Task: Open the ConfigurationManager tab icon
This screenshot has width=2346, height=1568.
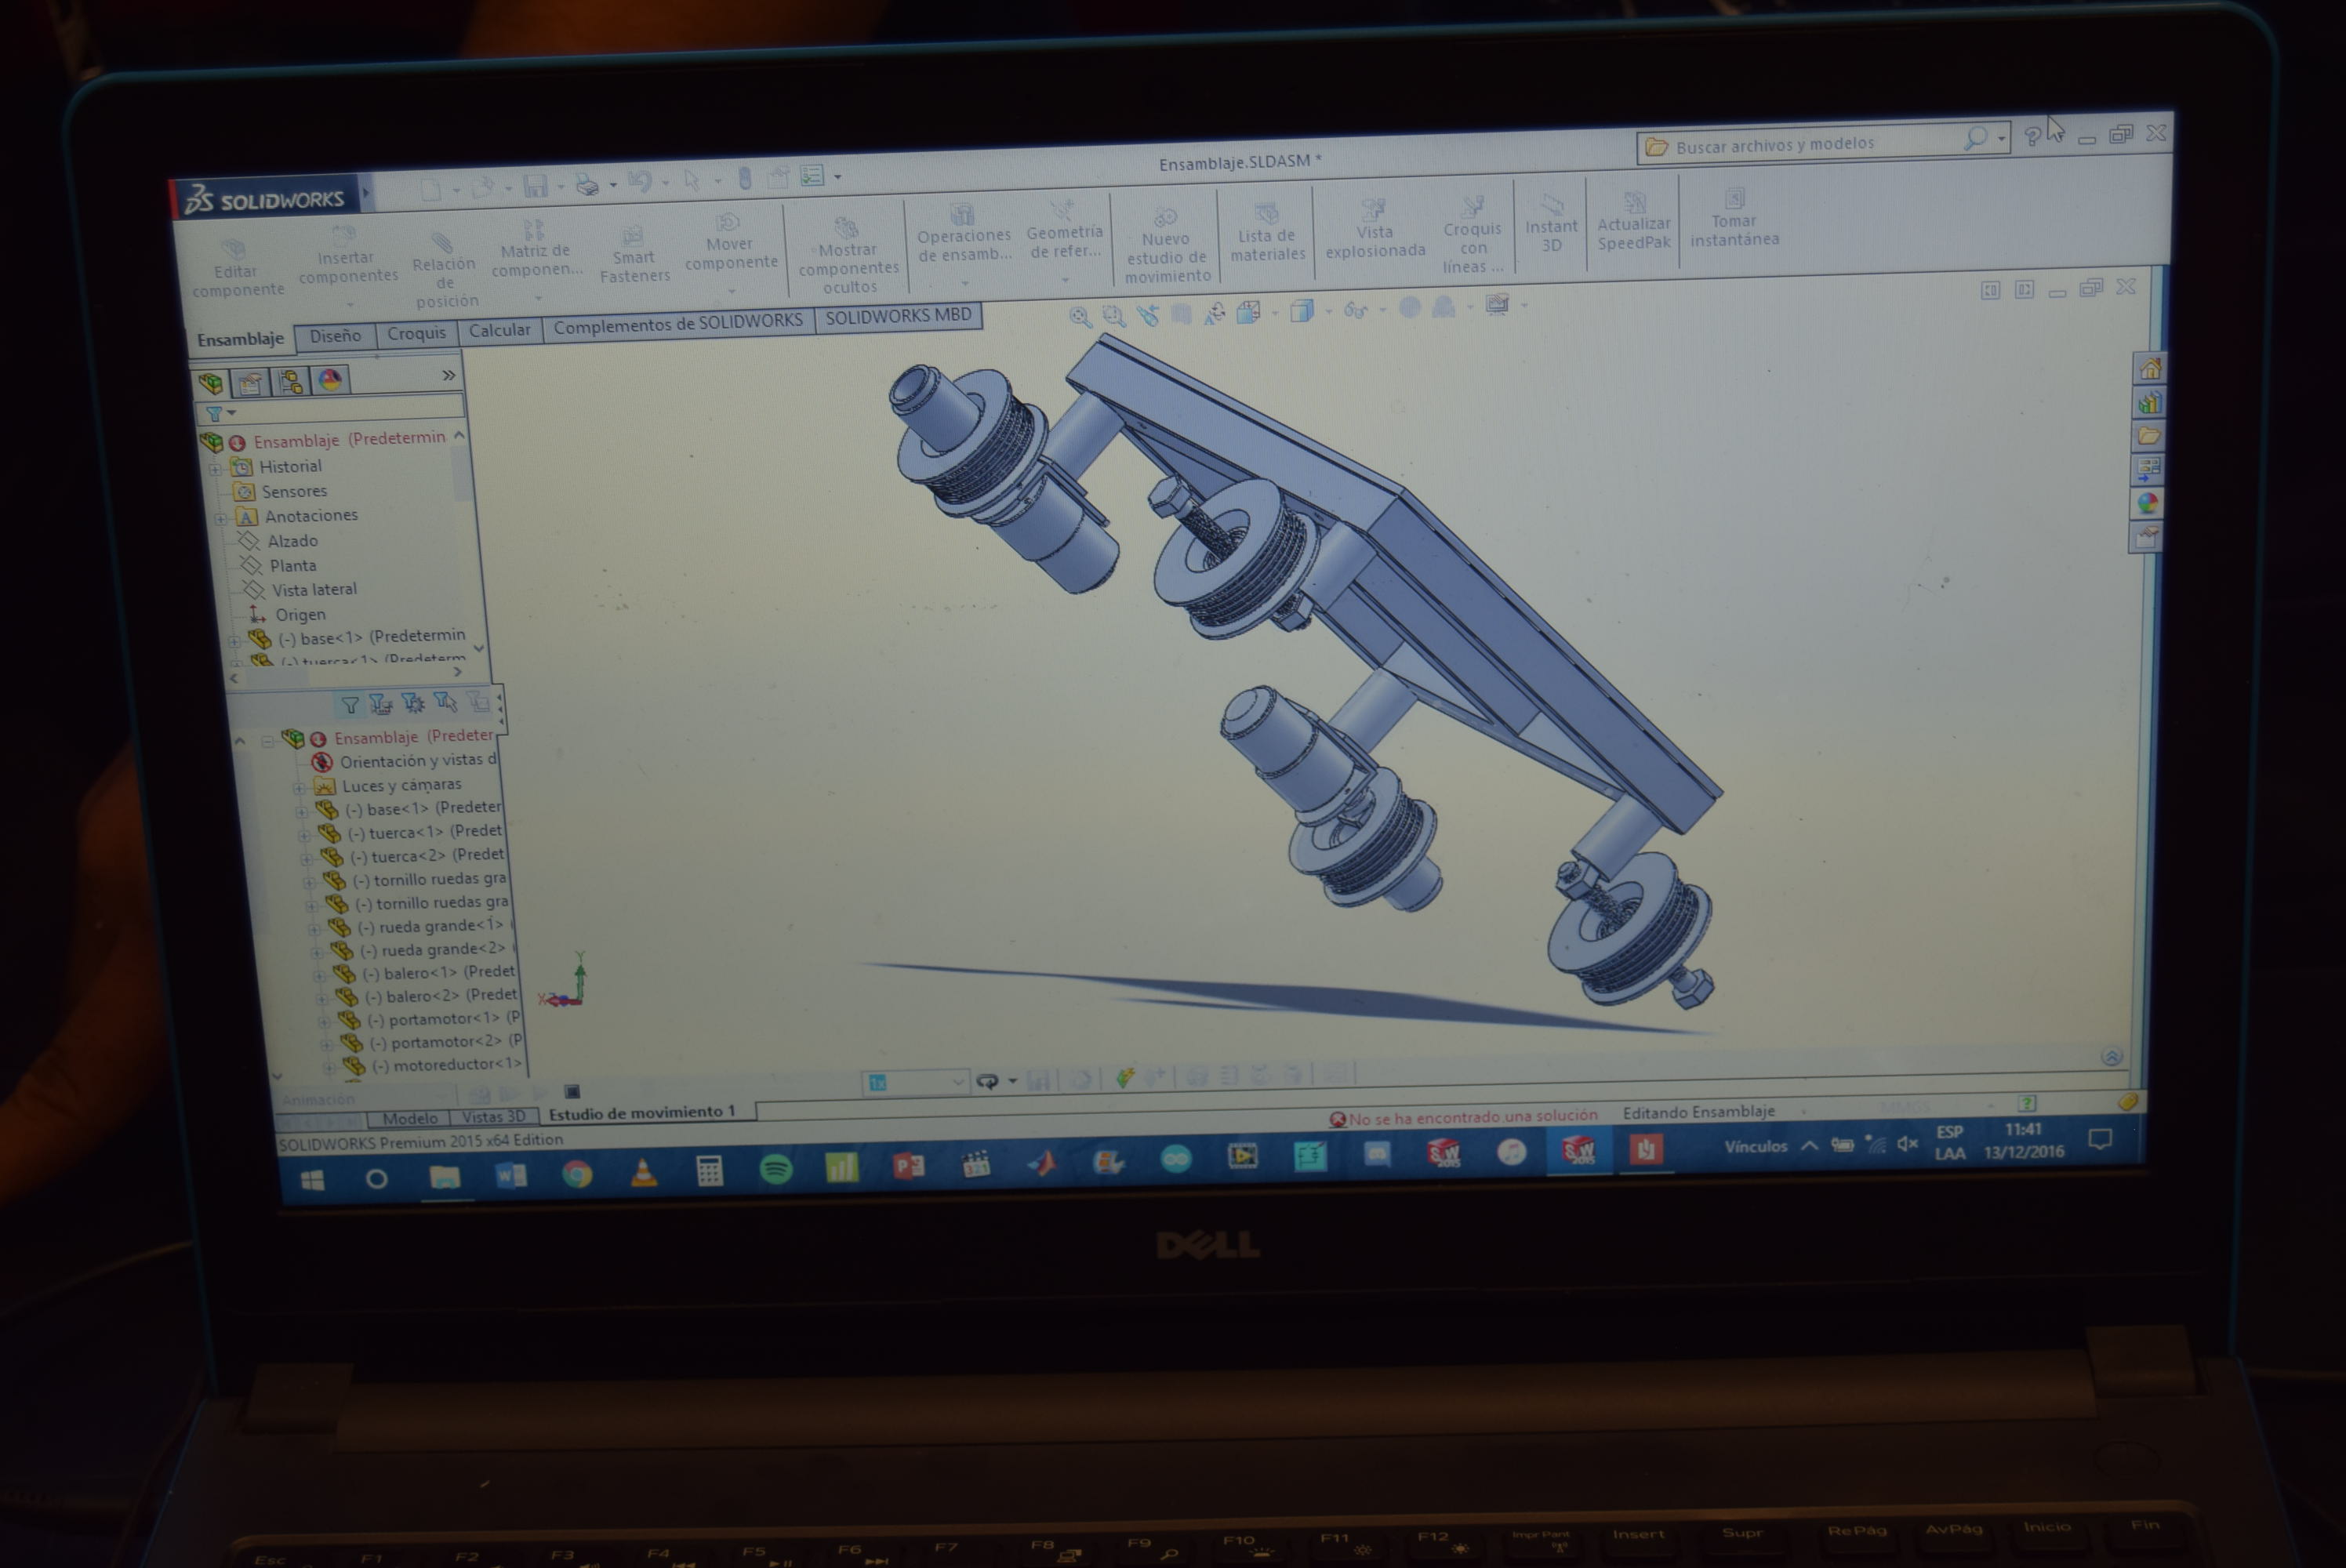Action: 291,382
